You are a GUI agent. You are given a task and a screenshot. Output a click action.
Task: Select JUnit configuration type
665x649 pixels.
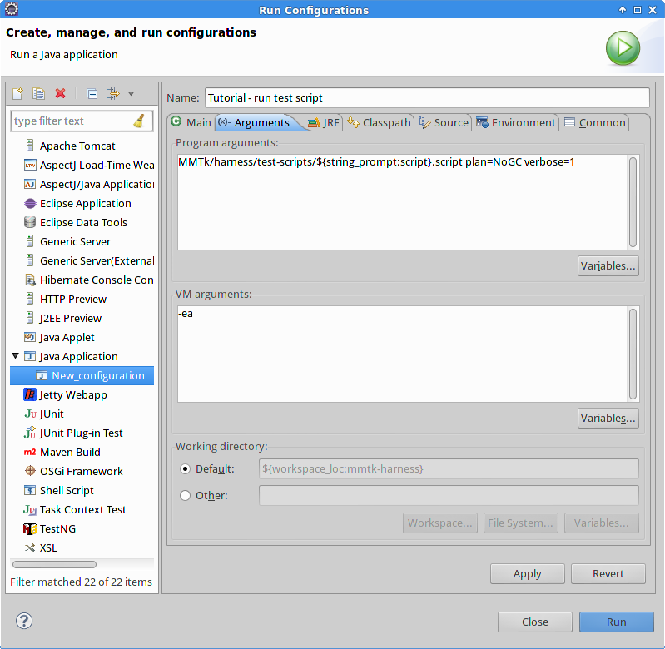click(44, 414)
